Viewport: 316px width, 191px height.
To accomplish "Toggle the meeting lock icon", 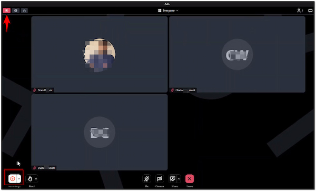I will (24, 11).
